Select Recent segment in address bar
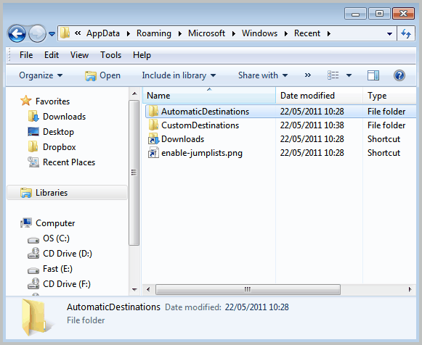The width and height of the screenshot is (422, 345). coord(307,33)
